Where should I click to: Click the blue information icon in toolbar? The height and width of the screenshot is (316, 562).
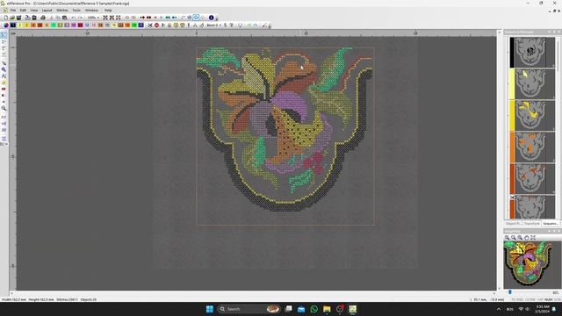coord(211,18)
